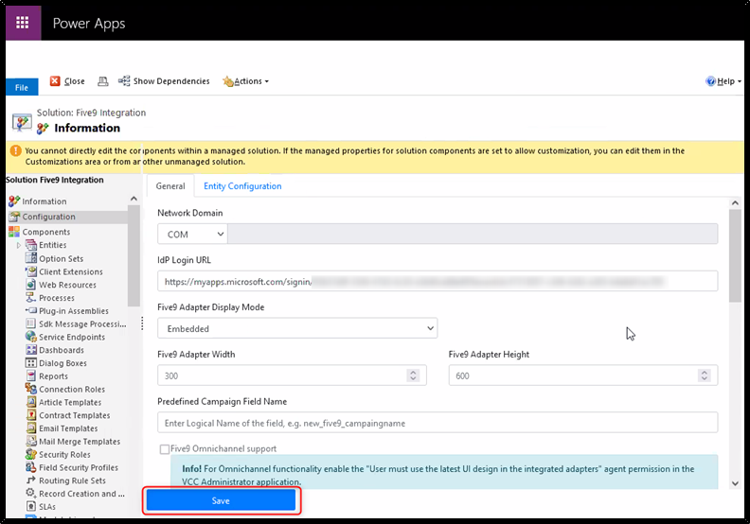Click the Help question mark icon

[711, 81]
